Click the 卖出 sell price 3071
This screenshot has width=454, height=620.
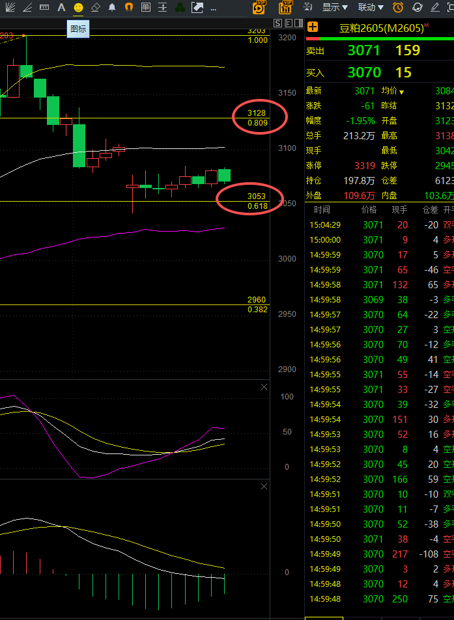(363, 50)
